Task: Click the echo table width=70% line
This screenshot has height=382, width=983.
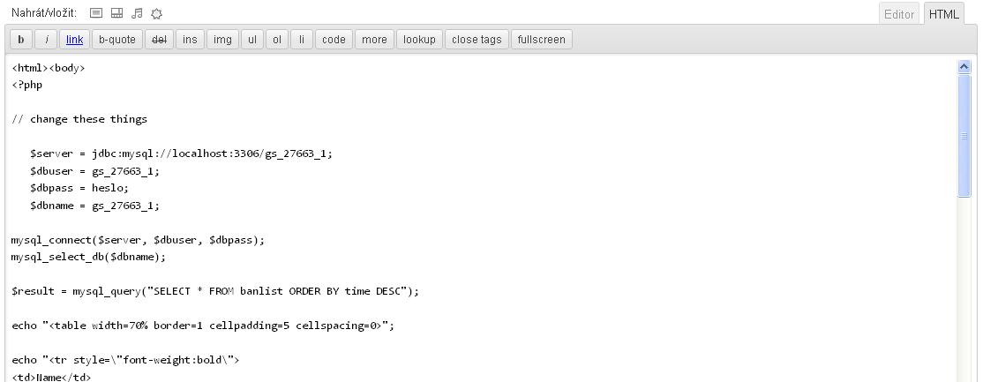Action: pyautogui.click(x=202, y=326)
